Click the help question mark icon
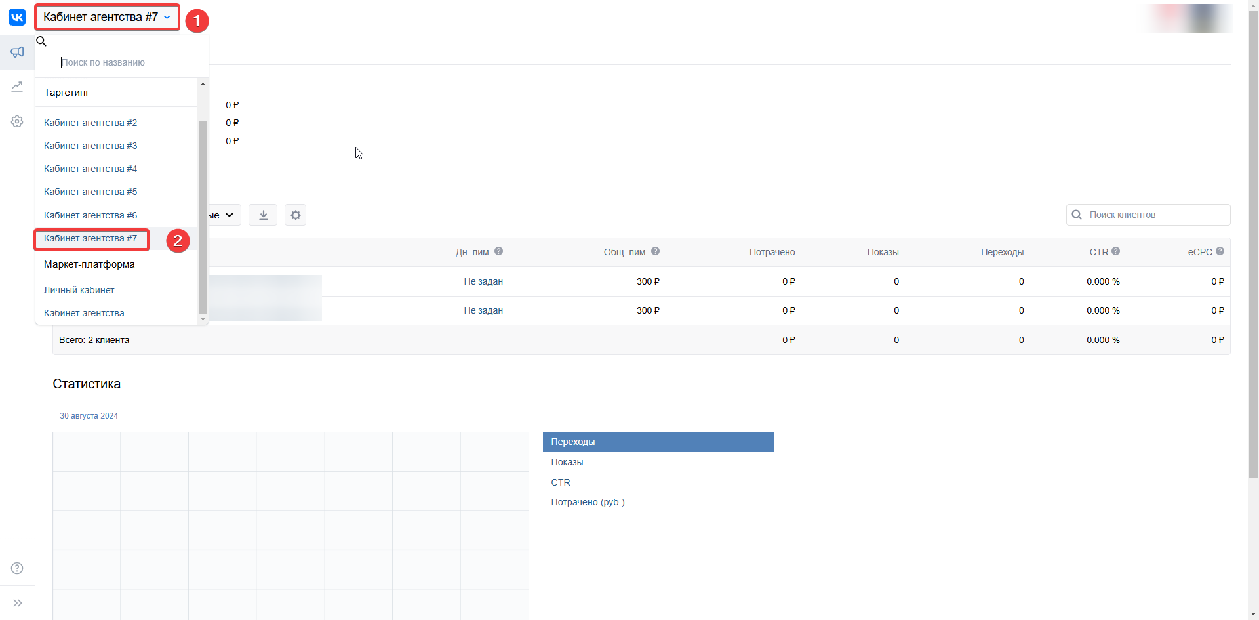This screenshot has height=620, width=1259. click(x=17, y=568)
